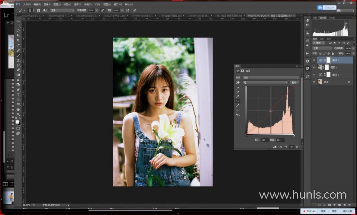Click the blue cloud upload button

[x=327, y=7]
